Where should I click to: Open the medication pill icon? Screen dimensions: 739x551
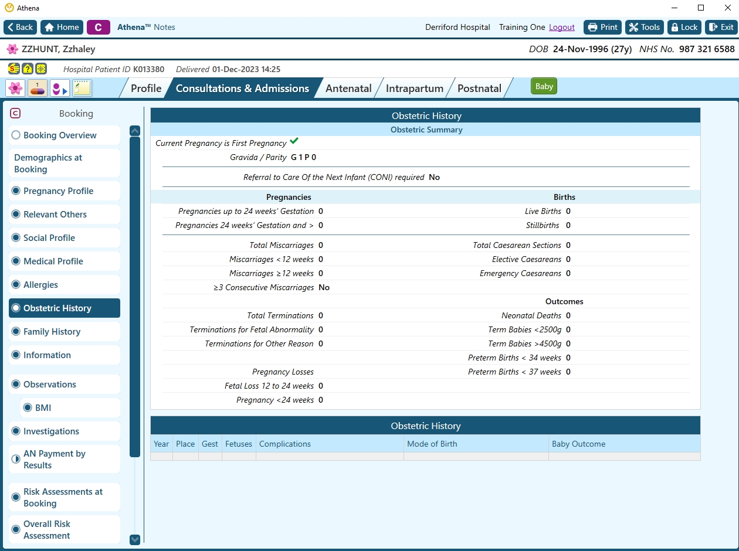click(38, 88)
